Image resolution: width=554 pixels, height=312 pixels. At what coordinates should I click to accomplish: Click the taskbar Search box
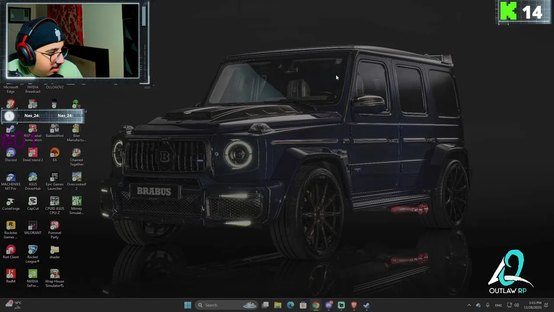227,305
